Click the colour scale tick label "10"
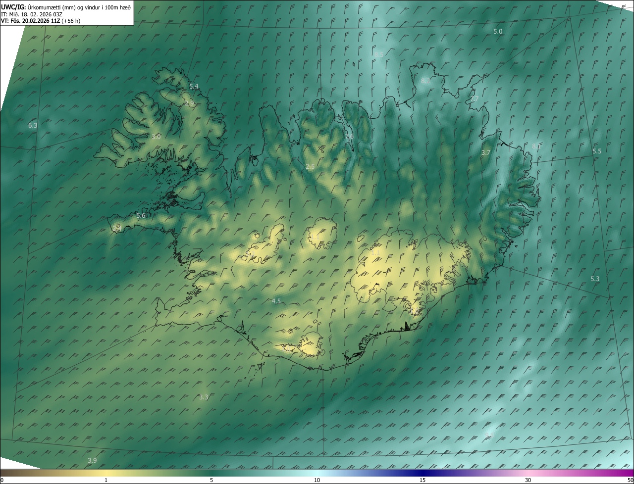The width and height of the screenshot is (634, 484). [x=317, y=480]
